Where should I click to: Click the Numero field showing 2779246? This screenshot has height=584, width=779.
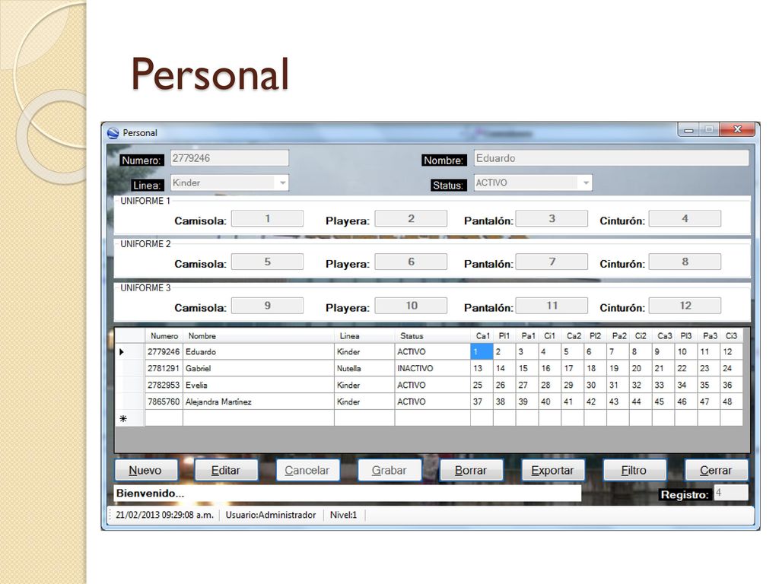[230, 158]
